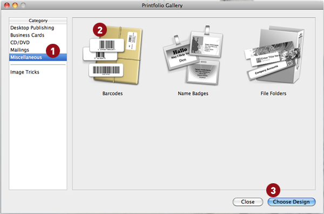Viewport: 324px width, 214px height.
Task: Click the Barcodes caption label
Action: click(113, 93)
